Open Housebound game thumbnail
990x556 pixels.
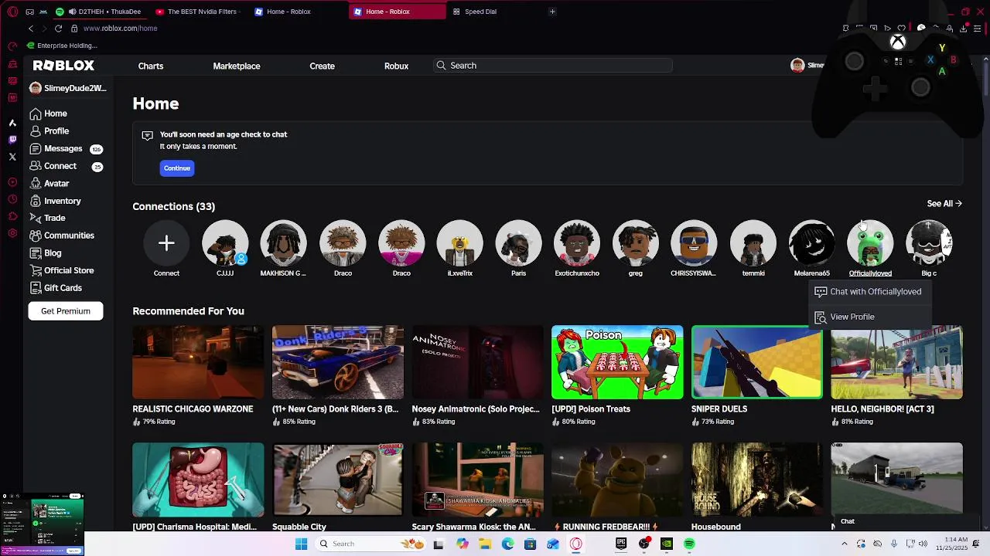[x=756, y=480]
